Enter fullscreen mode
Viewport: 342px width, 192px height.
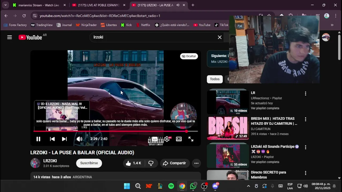191,139
